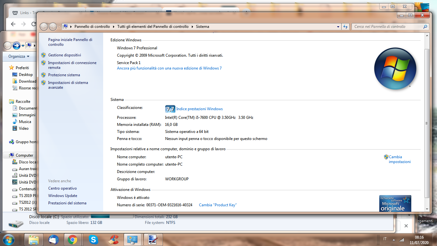Click Tutti gli elementi del Pannello breadcrumb
The width and height of the screenshot is (437, 246).
pos(153,27)
